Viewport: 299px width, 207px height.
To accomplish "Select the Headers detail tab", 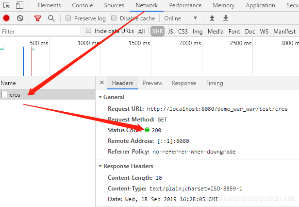I will click(x=122, y=83).
